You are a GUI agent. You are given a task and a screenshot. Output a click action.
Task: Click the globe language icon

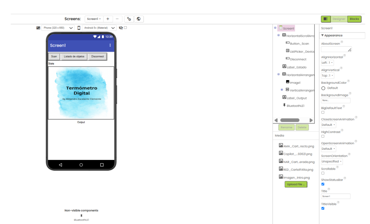tap(138, 19)
